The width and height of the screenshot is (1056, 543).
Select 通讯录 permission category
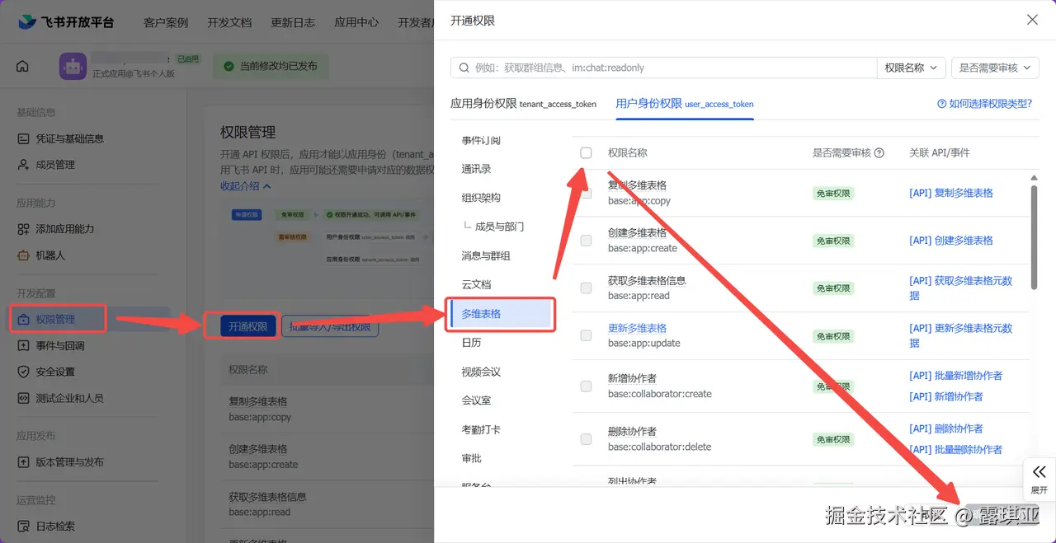pos(476,169)
